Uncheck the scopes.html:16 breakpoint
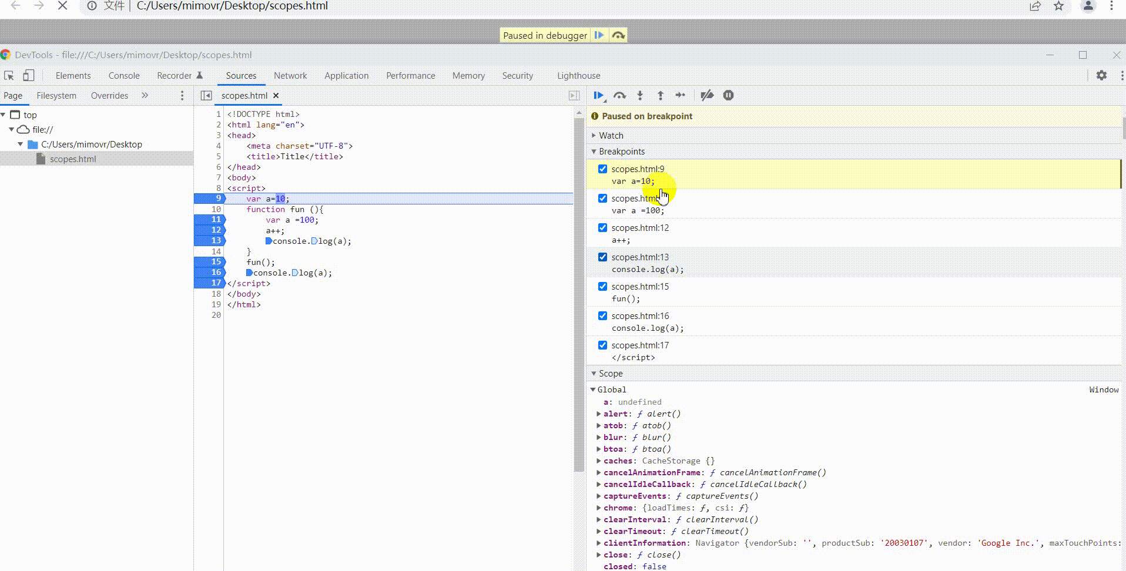Screen dimensions: 1126x571 pos(602,315)
